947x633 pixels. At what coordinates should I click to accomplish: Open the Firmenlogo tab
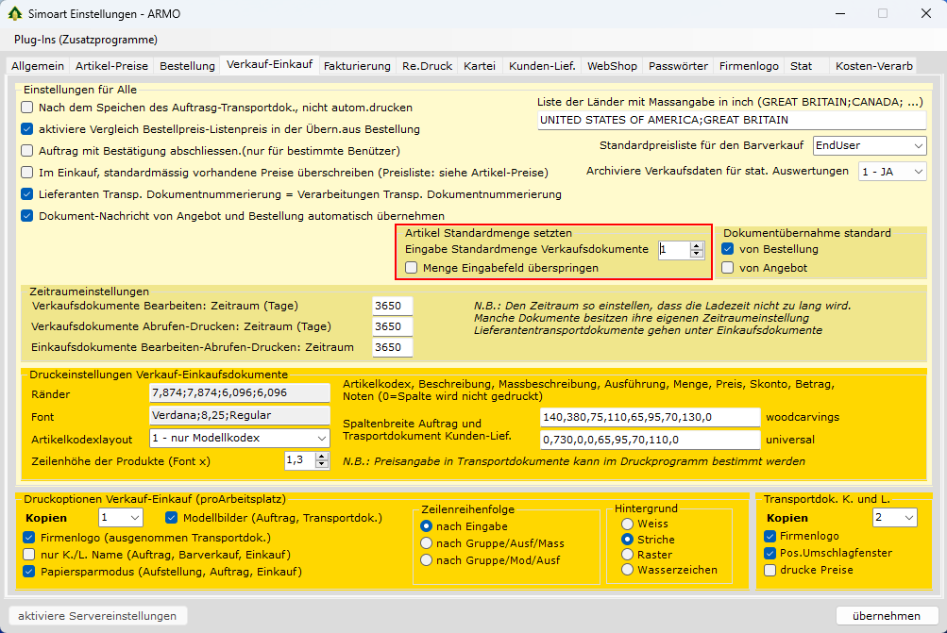pyautogui.click(x=749, y=66)
